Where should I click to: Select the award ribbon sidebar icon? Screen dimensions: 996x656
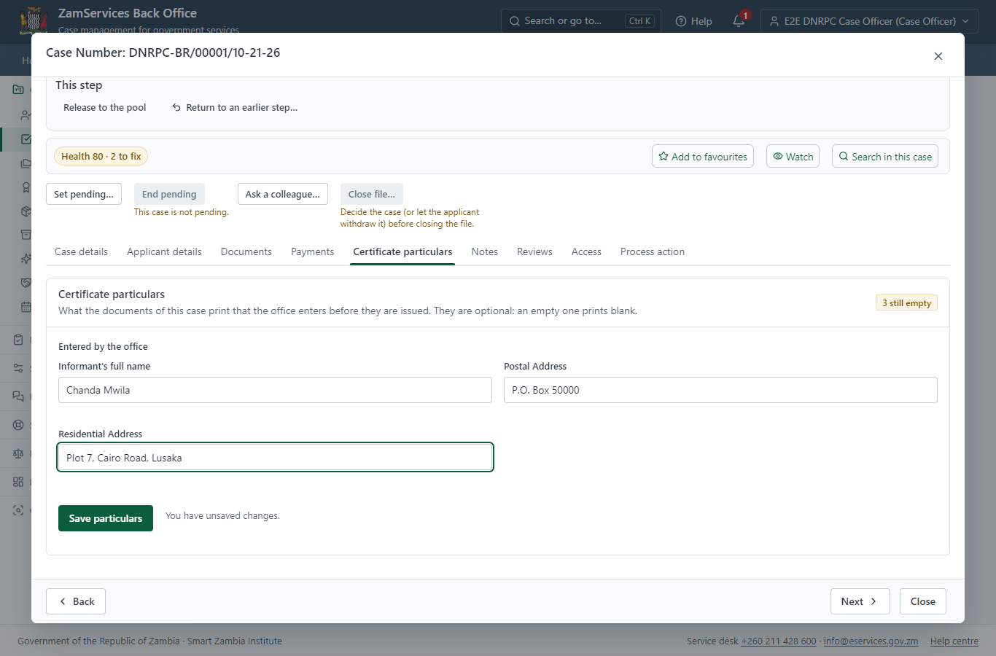(x=26, y=187)
